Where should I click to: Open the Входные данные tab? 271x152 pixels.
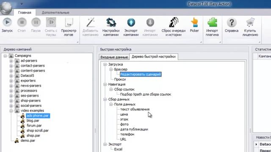click(x=114, y=57)
